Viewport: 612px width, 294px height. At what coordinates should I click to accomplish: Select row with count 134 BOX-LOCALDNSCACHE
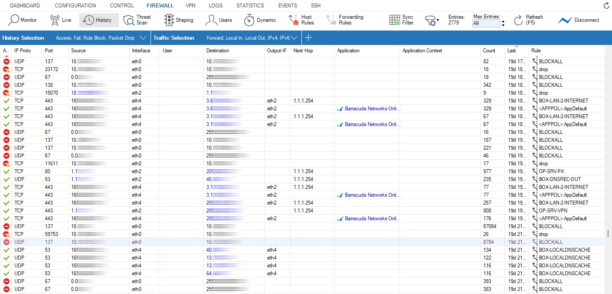click(x=302, y=250)
